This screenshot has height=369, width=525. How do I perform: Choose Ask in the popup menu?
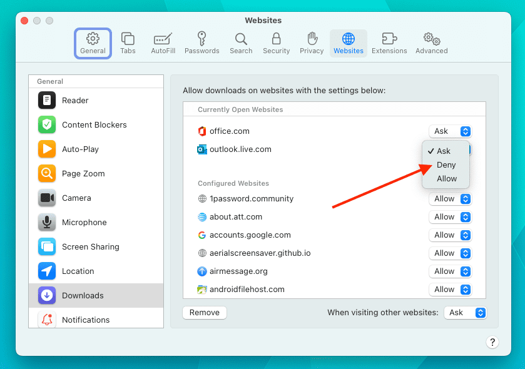coord(446,151)
